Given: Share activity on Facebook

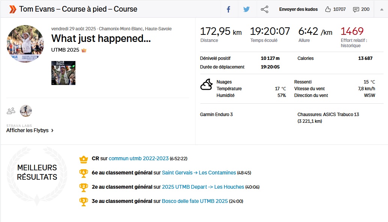Looking at the screenshot, I should 228,9.
